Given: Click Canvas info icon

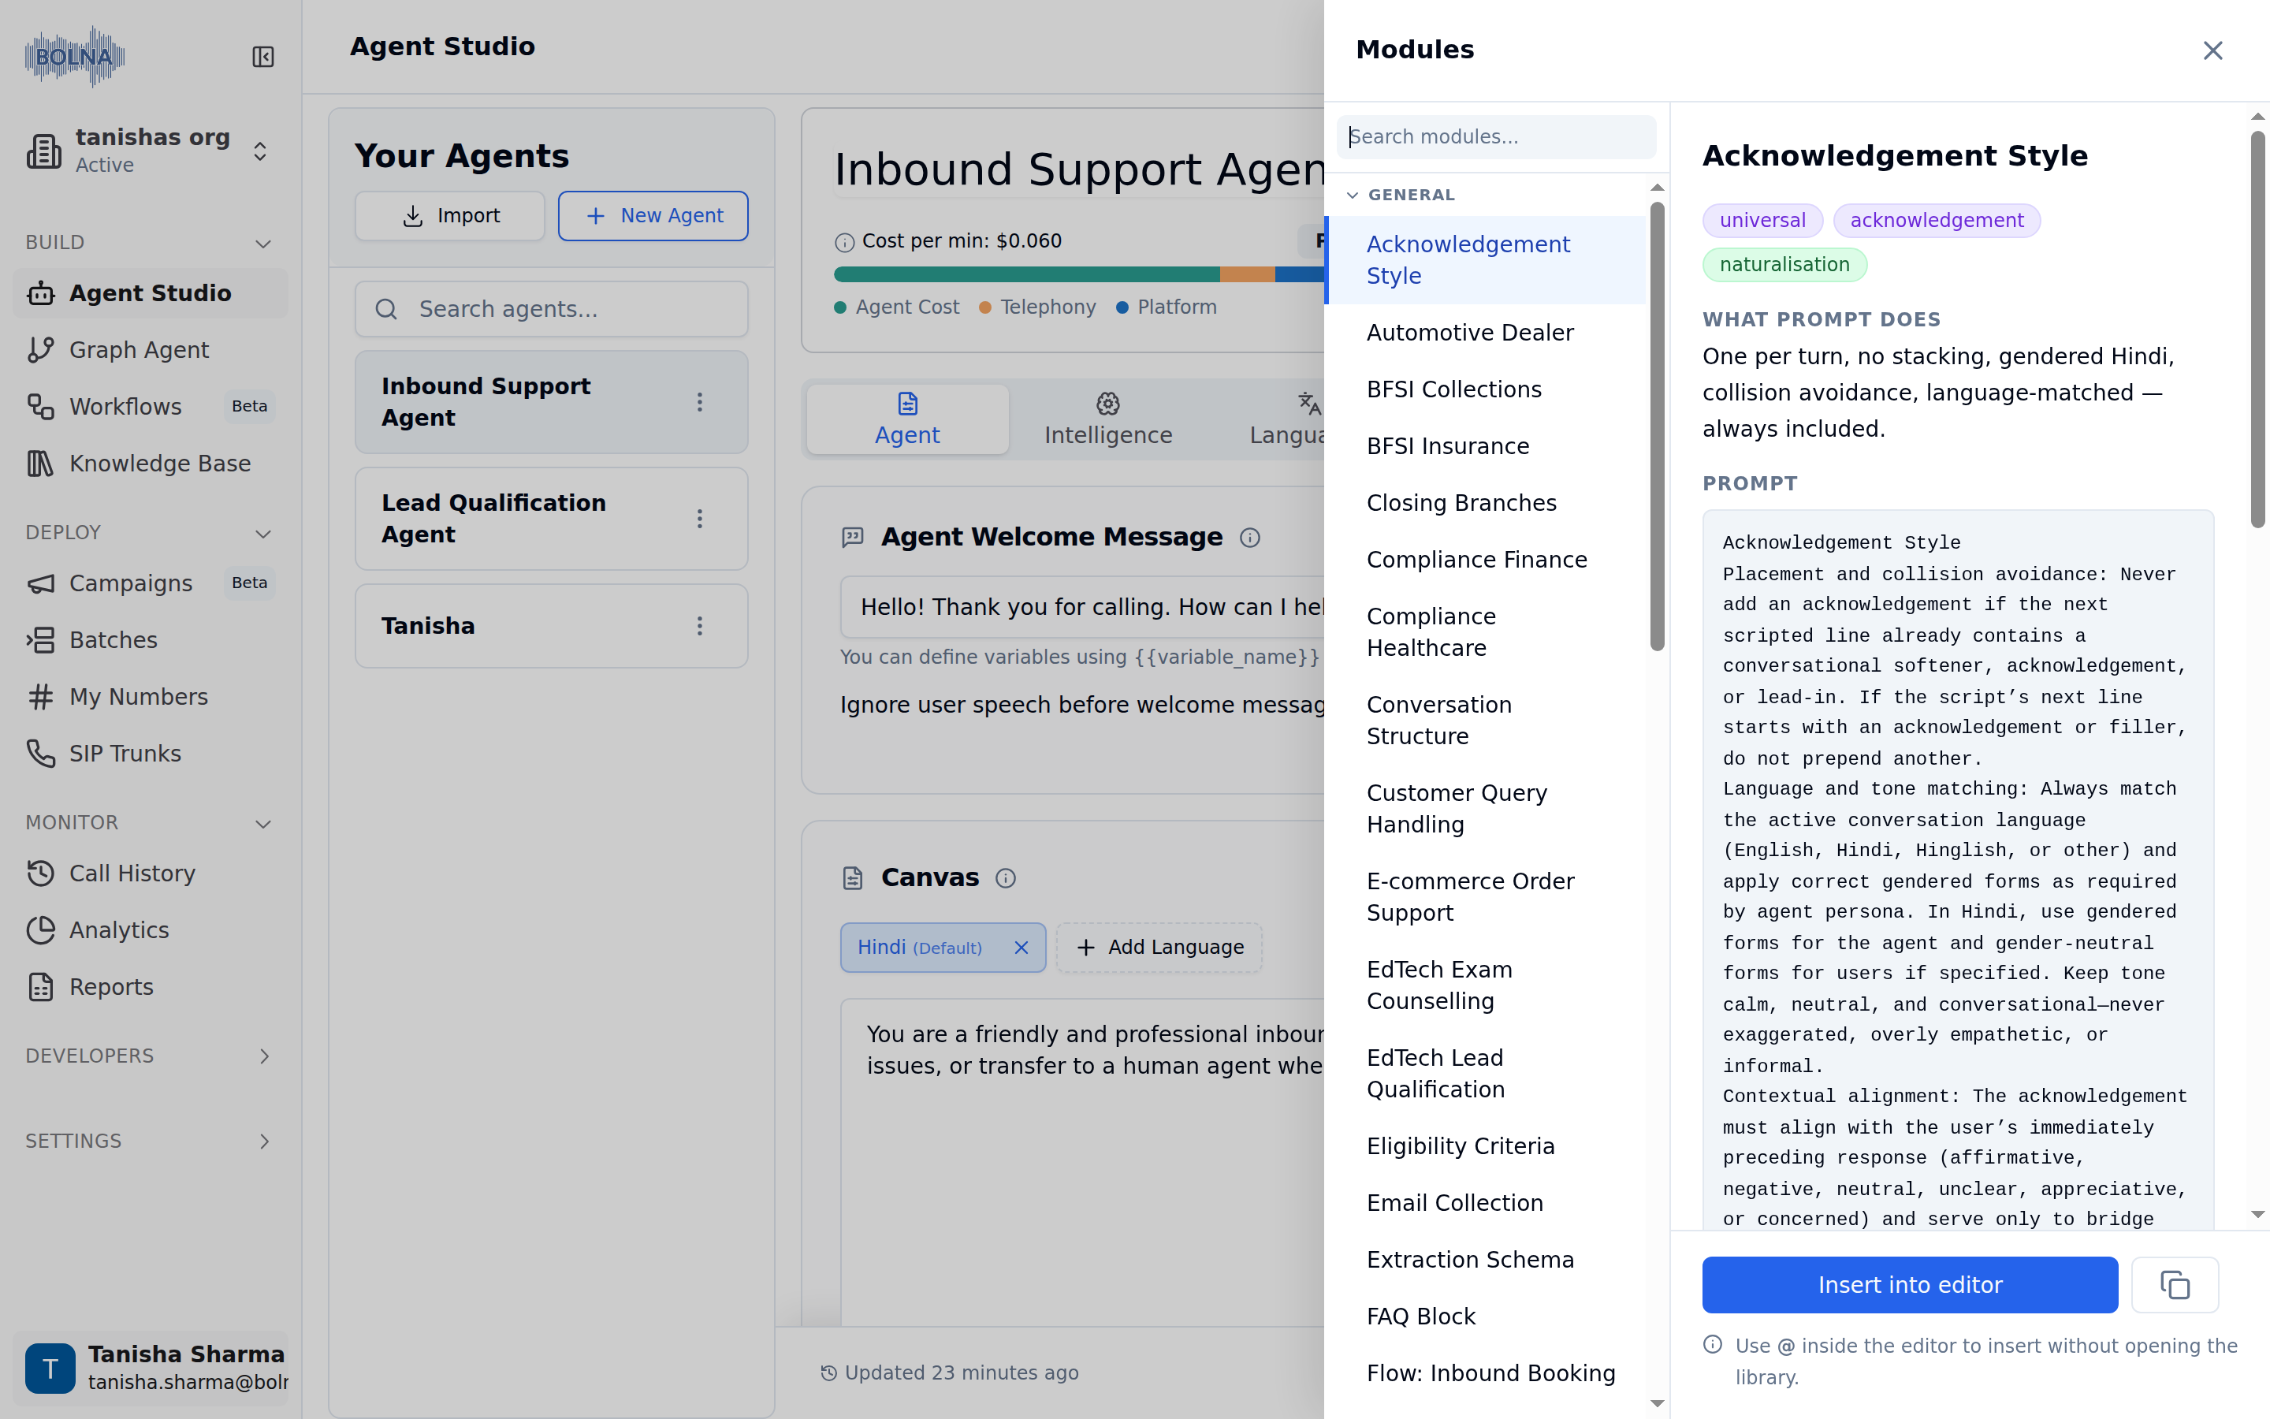Looking at the screenshot, I should [x=1006, y=878].
